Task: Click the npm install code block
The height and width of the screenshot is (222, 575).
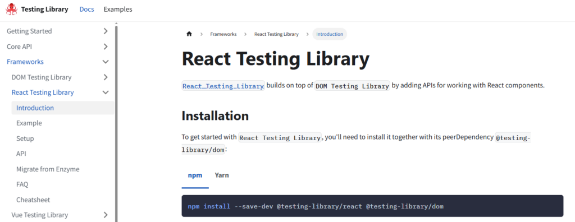Action: [x=372, y=206]
